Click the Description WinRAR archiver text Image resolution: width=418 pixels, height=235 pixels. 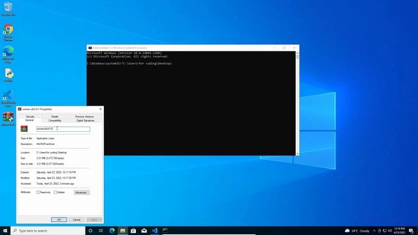(x=45, y=144)
